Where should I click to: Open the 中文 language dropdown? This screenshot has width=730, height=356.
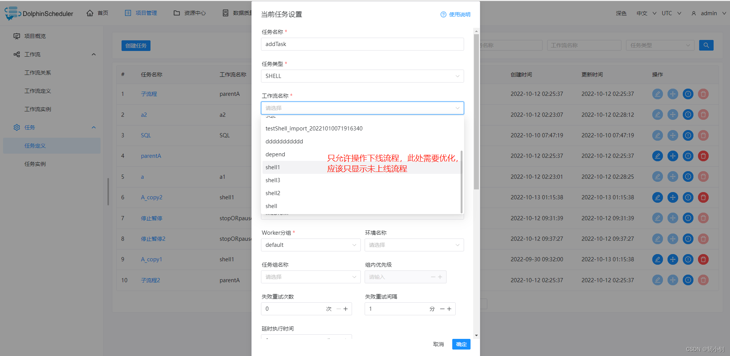pos(646,13)
